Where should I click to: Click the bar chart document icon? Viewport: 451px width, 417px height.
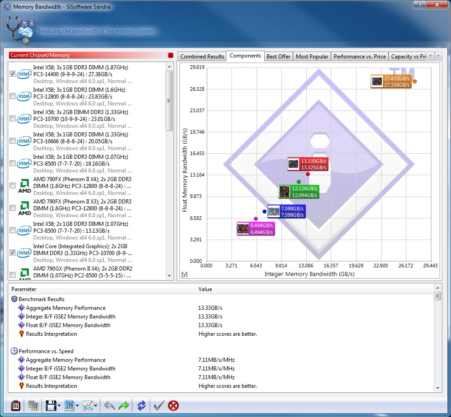coord(69,406)
